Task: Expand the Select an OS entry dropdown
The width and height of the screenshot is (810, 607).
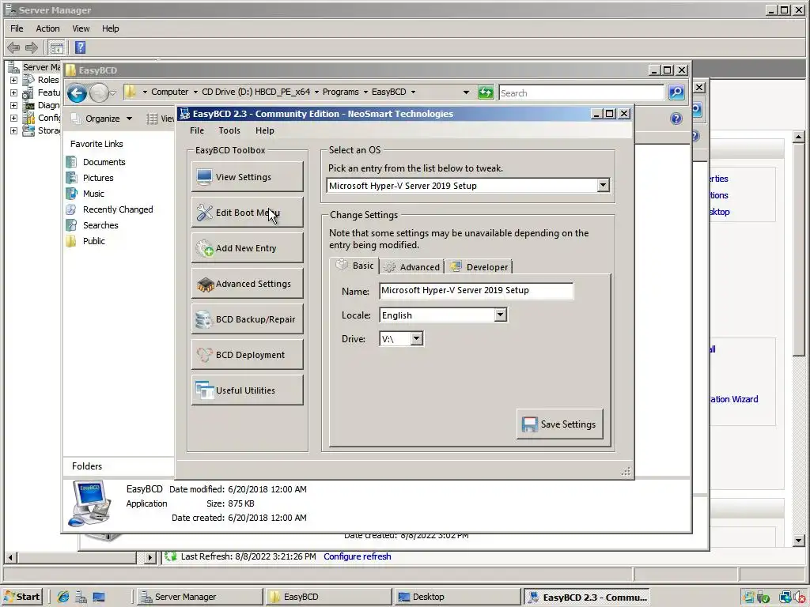Action: point(603,185)
